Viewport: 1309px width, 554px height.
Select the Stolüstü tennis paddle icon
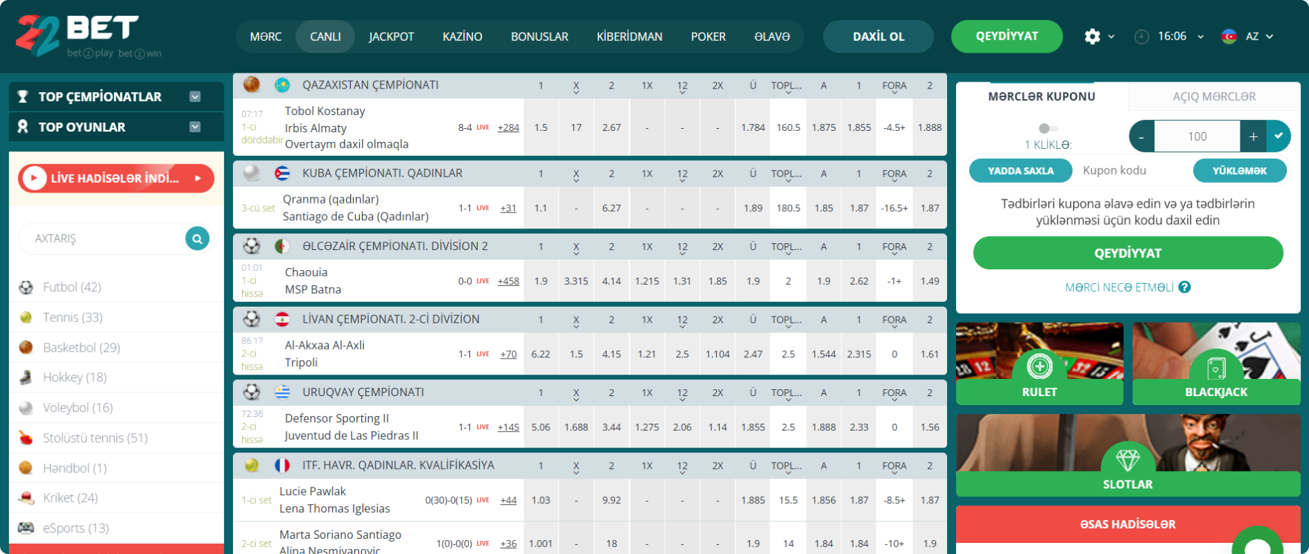pos(26,438)
